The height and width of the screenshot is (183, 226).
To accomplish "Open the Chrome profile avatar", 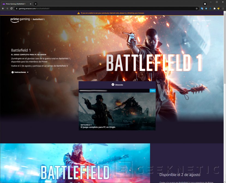I will (219, 9).
